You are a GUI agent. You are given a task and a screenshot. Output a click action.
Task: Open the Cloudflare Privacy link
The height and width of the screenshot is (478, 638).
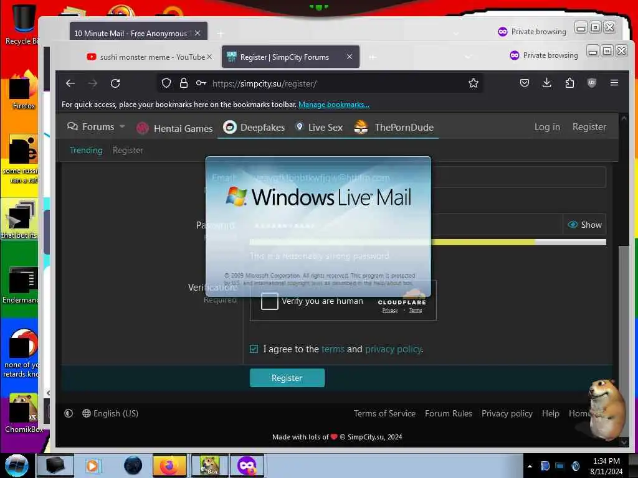390,311
